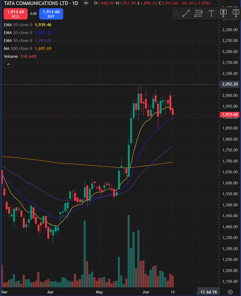Image resolution: width=241 pixels, height=296 pixels.
Task: Click the grey pill status icon beside 1D
Action: (86, 3)
